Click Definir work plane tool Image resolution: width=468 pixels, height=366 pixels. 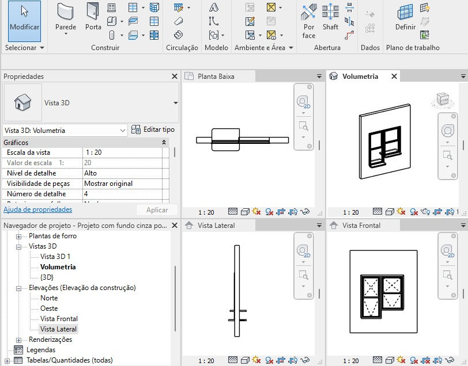405,16
